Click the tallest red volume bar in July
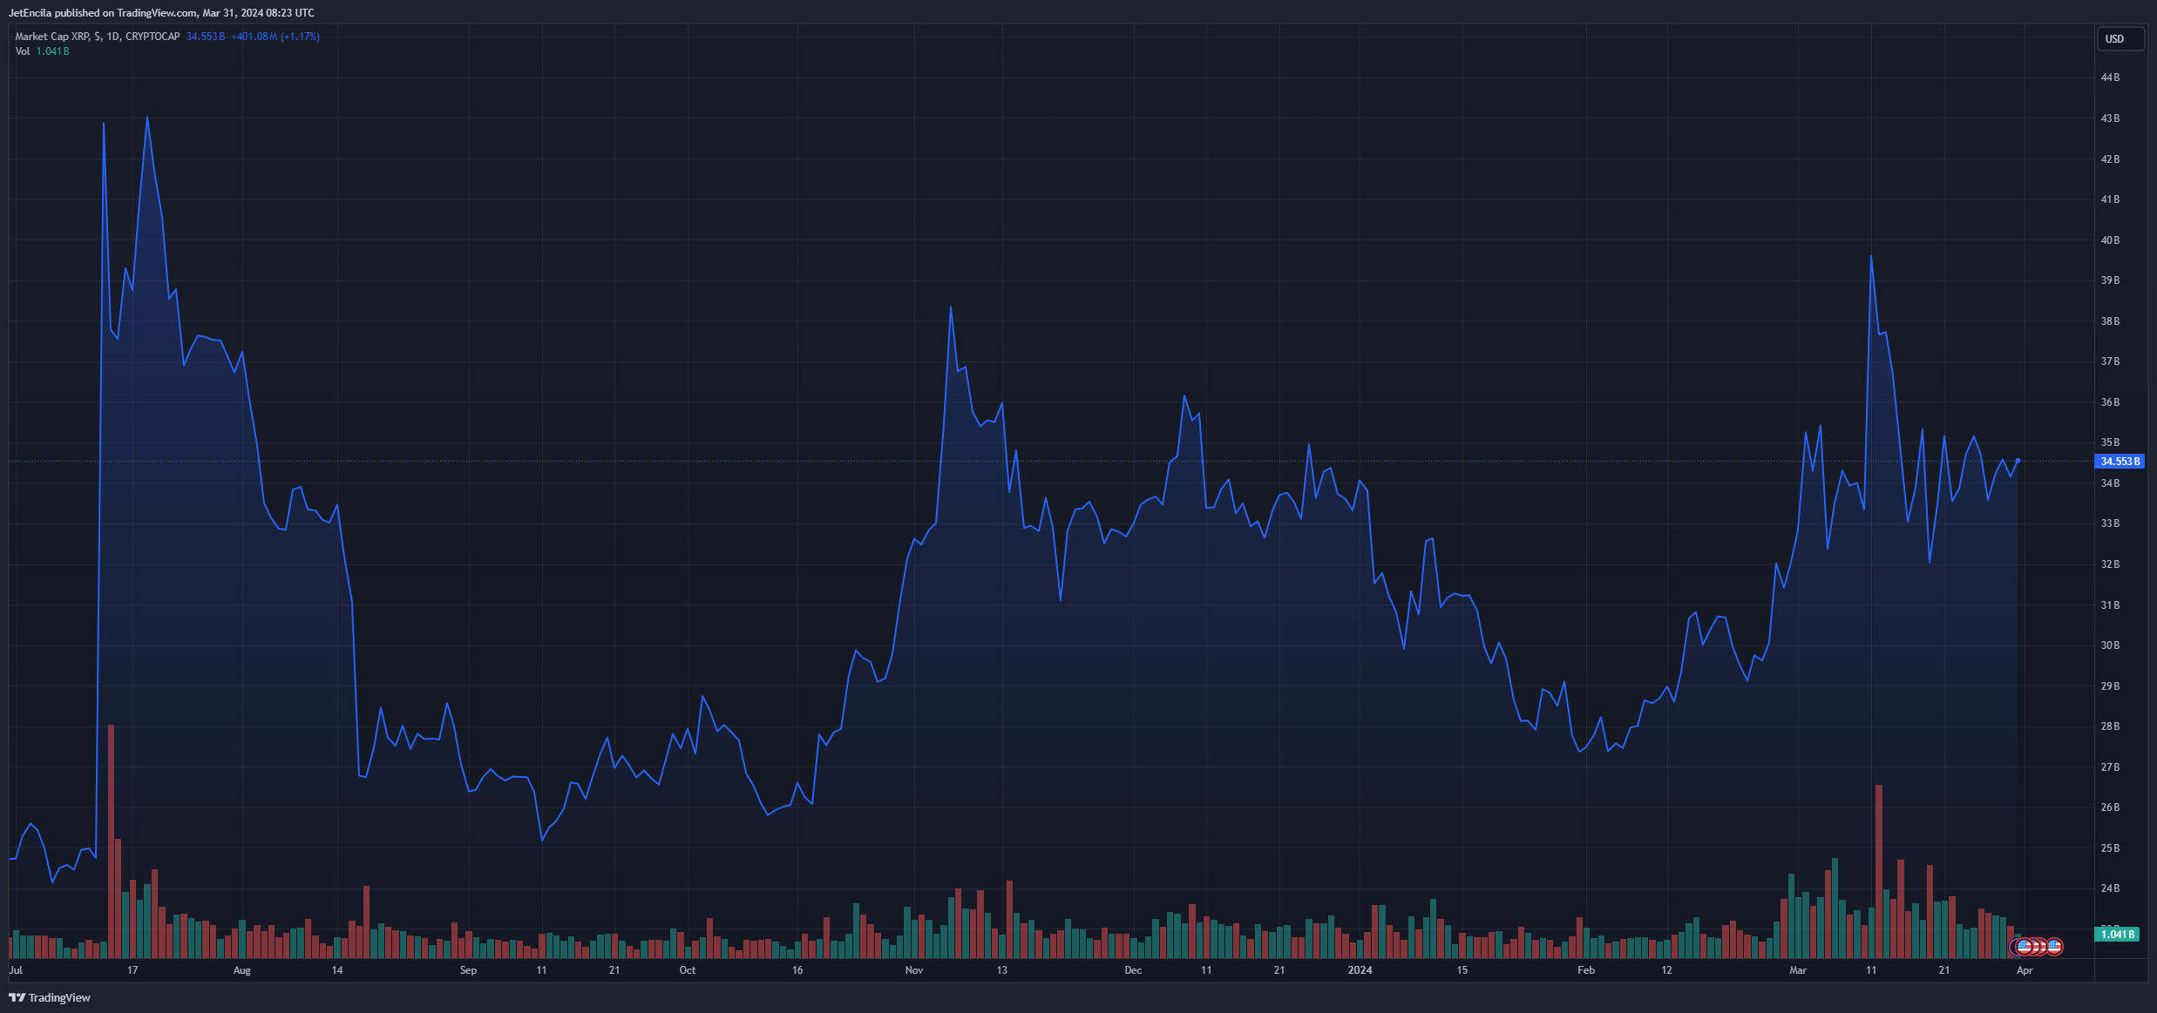Viewport: 2157px width, 1013px height. (111, 841)
